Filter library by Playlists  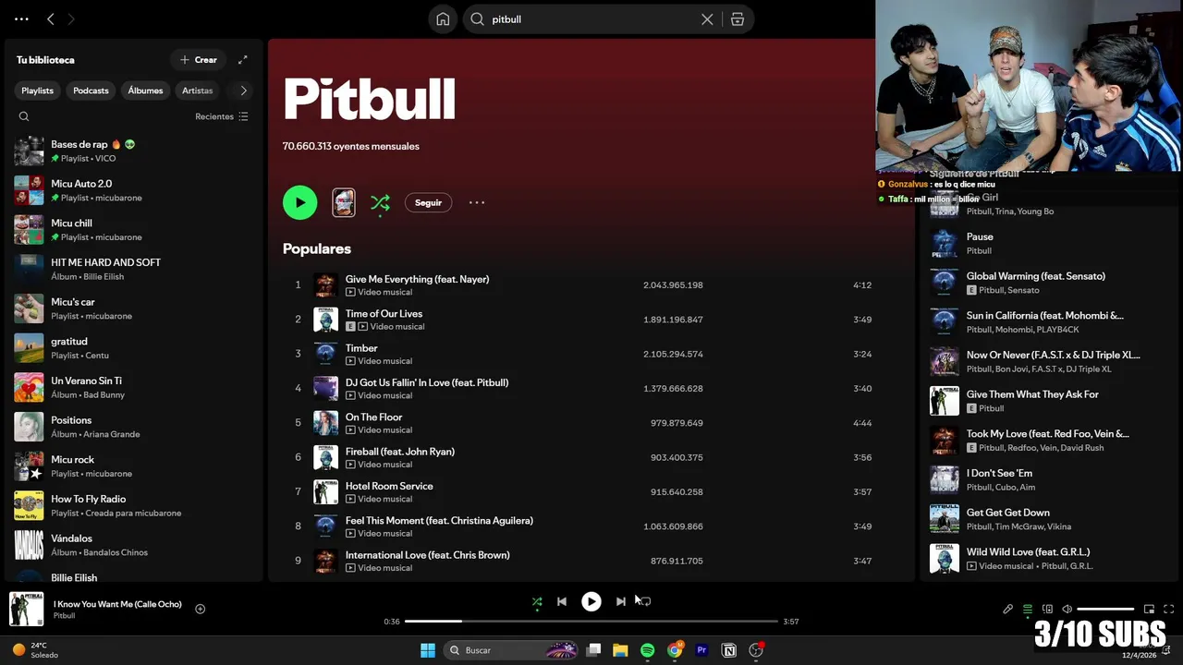[38, 91]
